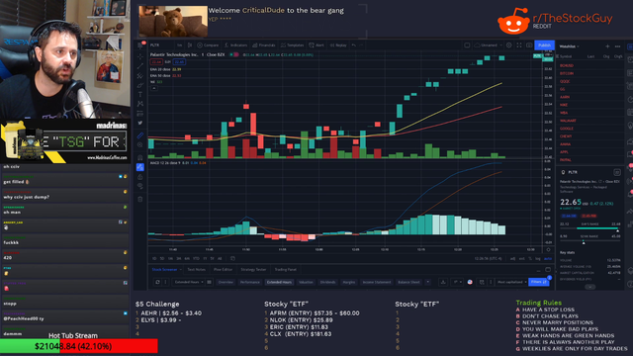Open the Watchlist dropdown title
The height and width of the screenshot is (356, 633).
(x=570, y=46)
